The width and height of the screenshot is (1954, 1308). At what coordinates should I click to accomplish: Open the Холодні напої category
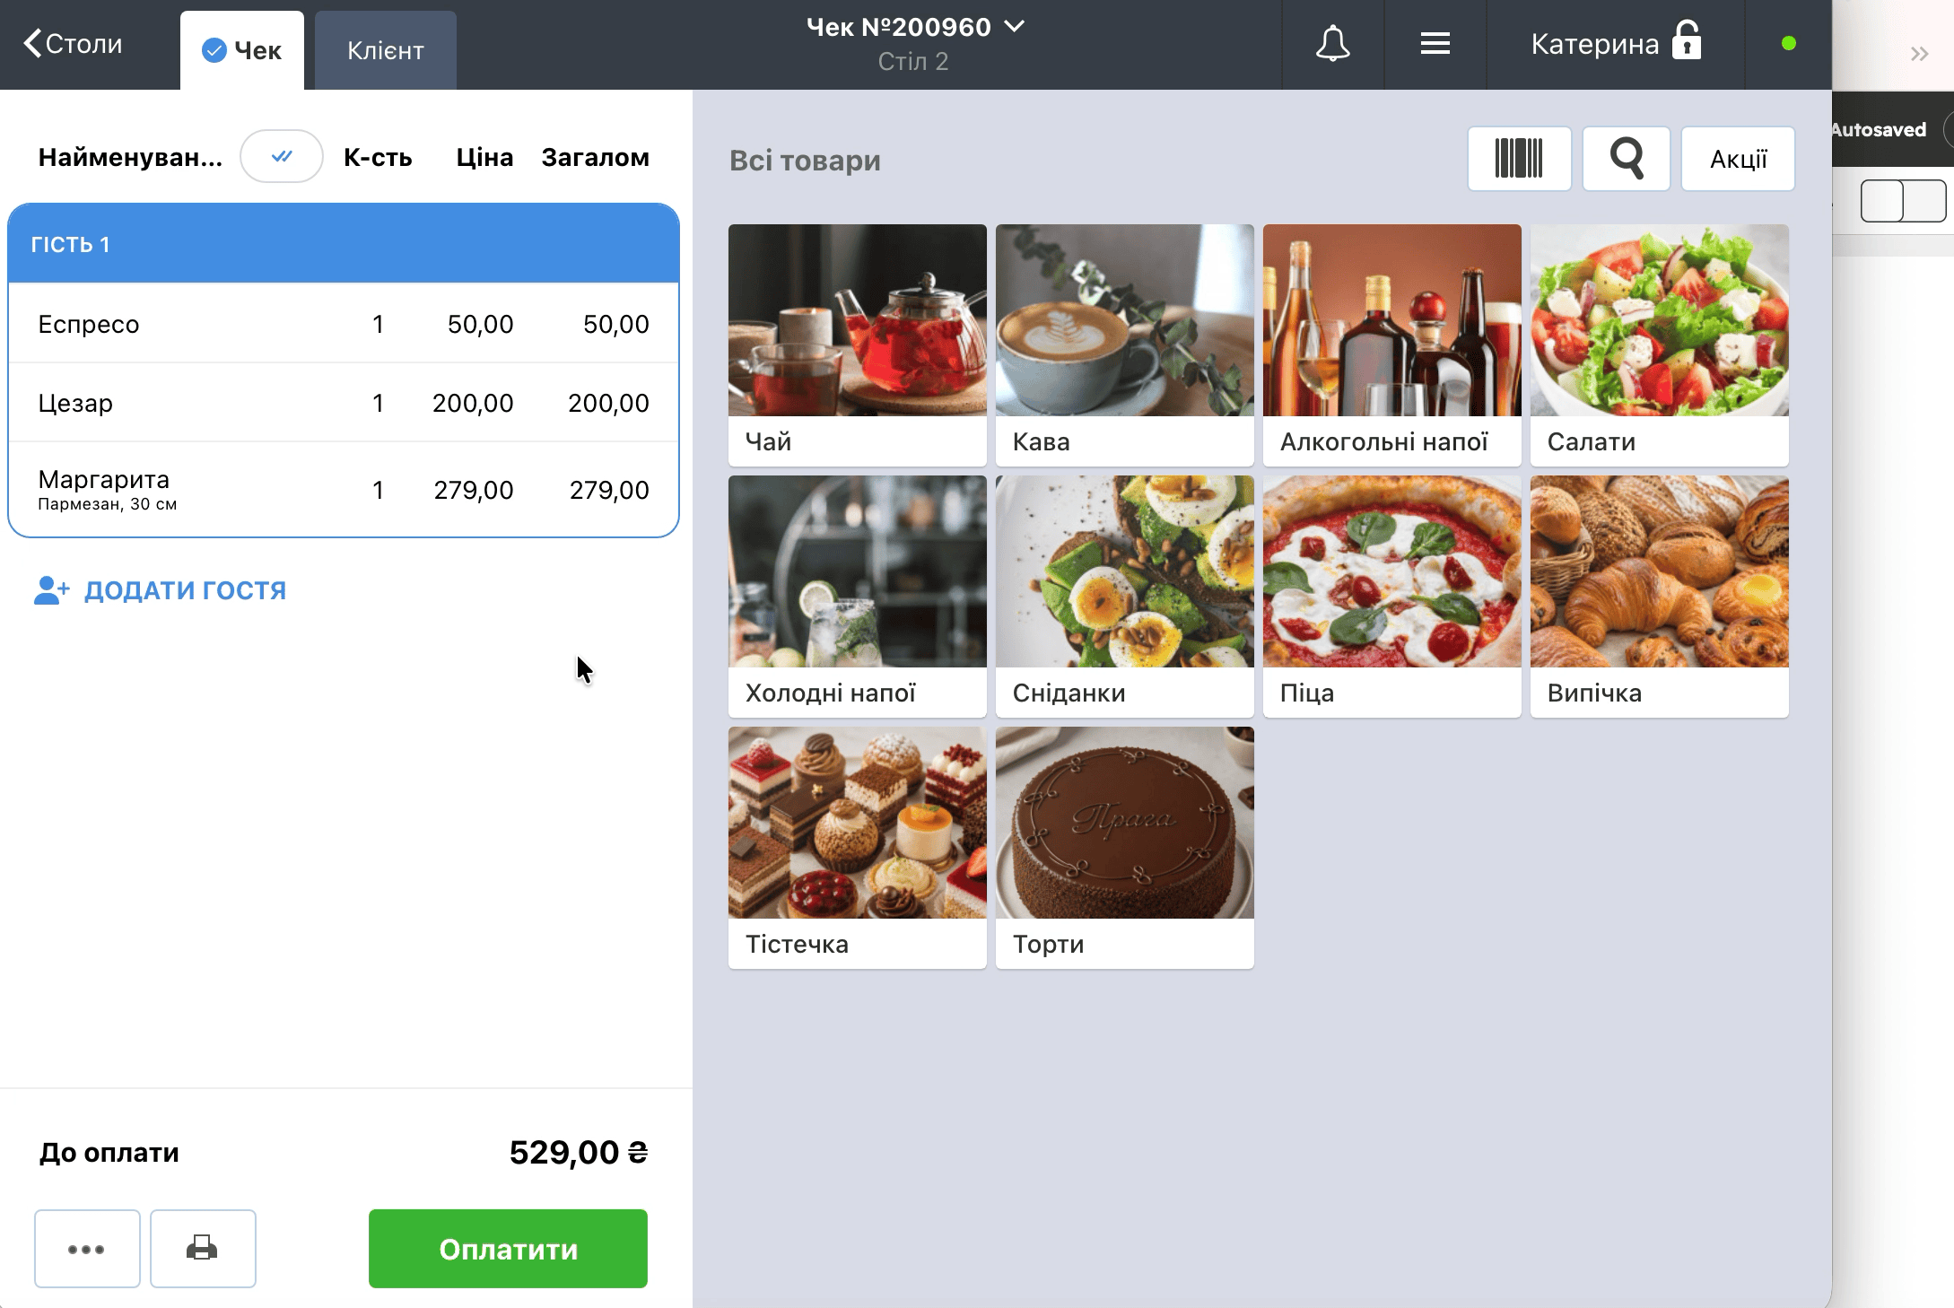[x=858, y=596]
